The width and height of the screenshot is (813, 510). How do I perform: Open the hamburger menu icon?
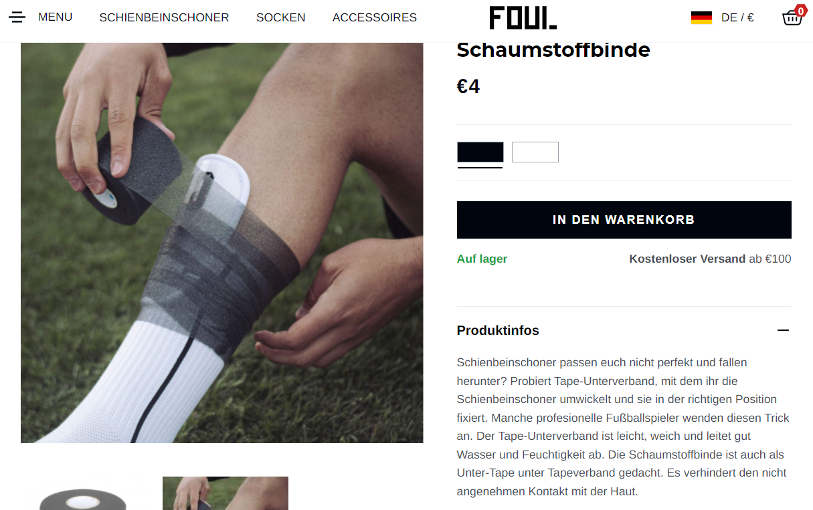[x=17, y=17]
